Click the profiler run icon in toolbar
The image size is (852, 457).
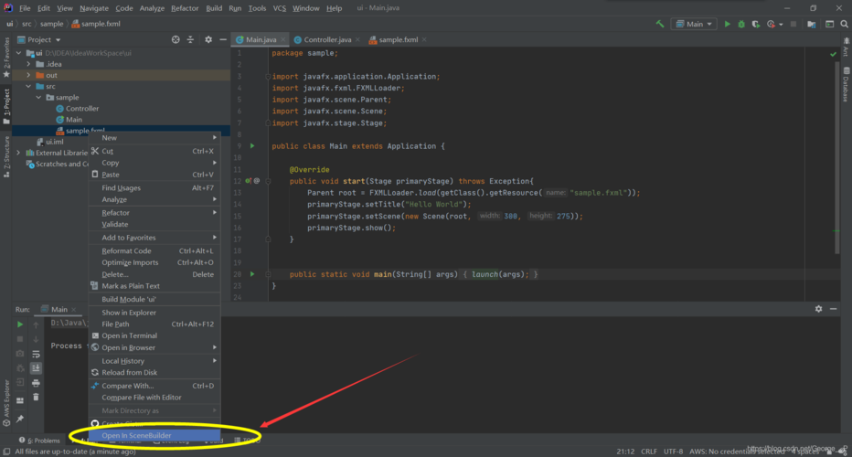(771, 24)
